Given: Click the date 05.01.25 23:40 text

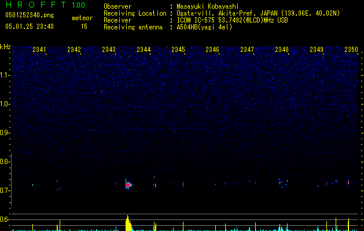Looking at the screenshot, I should point(30,27).
